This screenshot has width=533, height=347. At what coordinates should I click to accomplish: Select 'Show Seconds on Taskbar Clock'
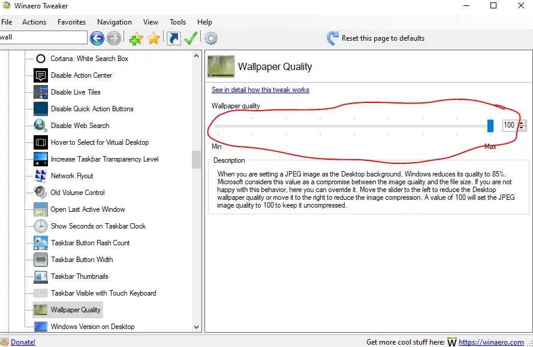[98, 226]
